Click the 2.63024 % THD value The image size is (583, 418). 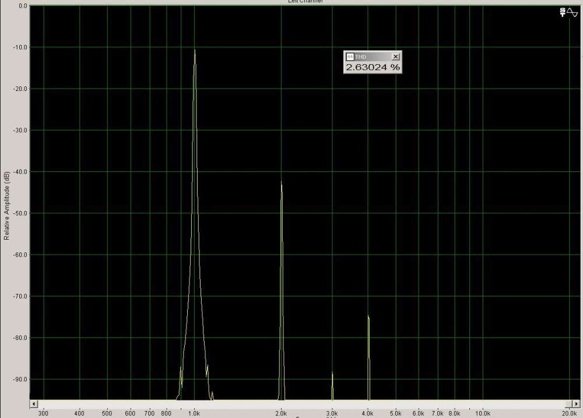373,67
